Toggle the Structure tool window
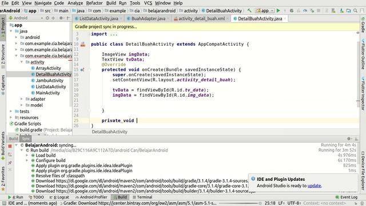366x206 pixels. [x=3, y=56]
